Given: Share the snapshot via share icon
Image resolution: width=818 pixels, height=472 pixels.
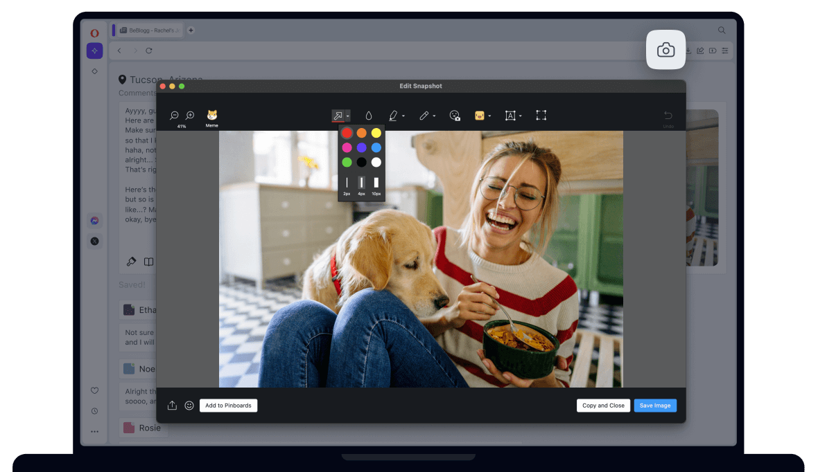Looking at the screenshot, I should point(172,406).
